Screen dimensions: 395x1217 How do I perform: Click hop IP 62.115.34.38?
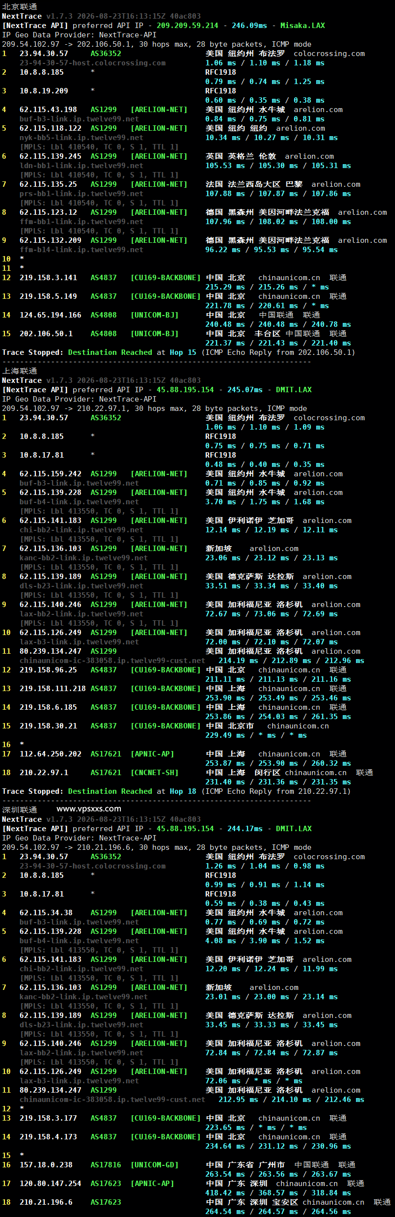pos(46,913)
